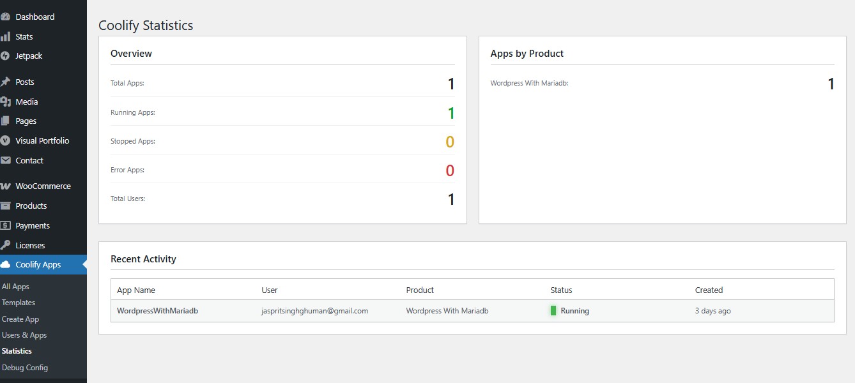Open Debug Config submenu link

pyautogui.click(x=25, y=368)
